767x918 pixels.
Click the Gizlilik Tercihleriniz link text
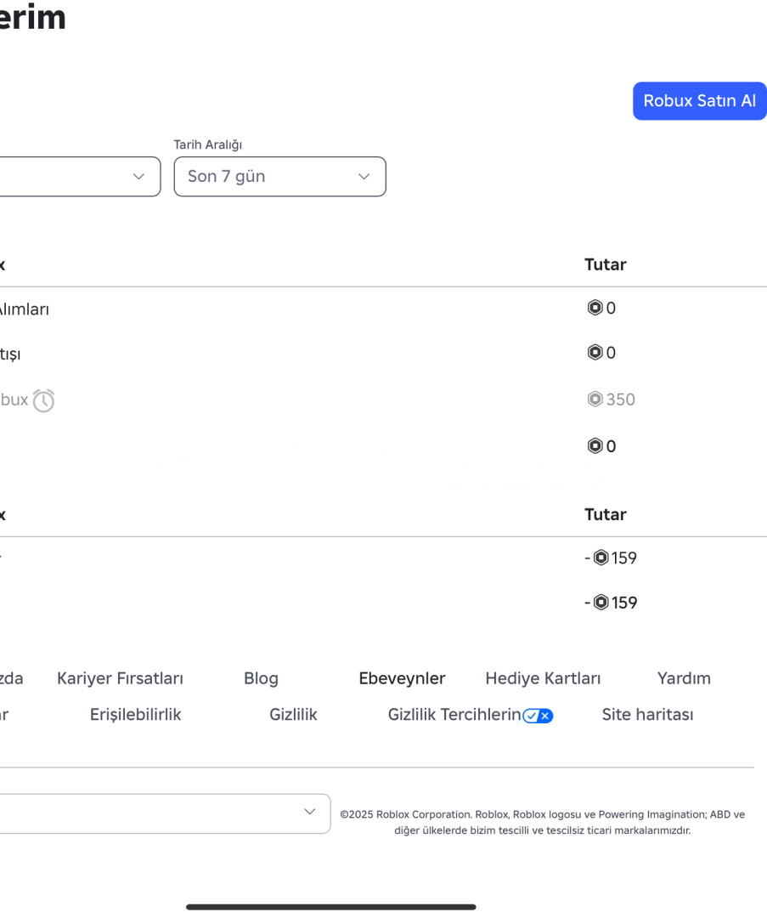(454, 715)
